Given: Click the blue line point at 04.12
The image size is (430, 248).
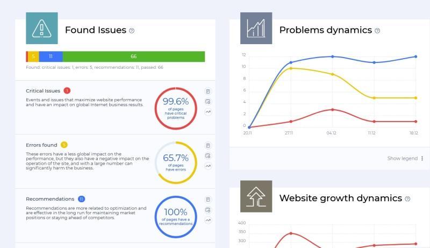Looking at the screenshot, I should (332, 56).
